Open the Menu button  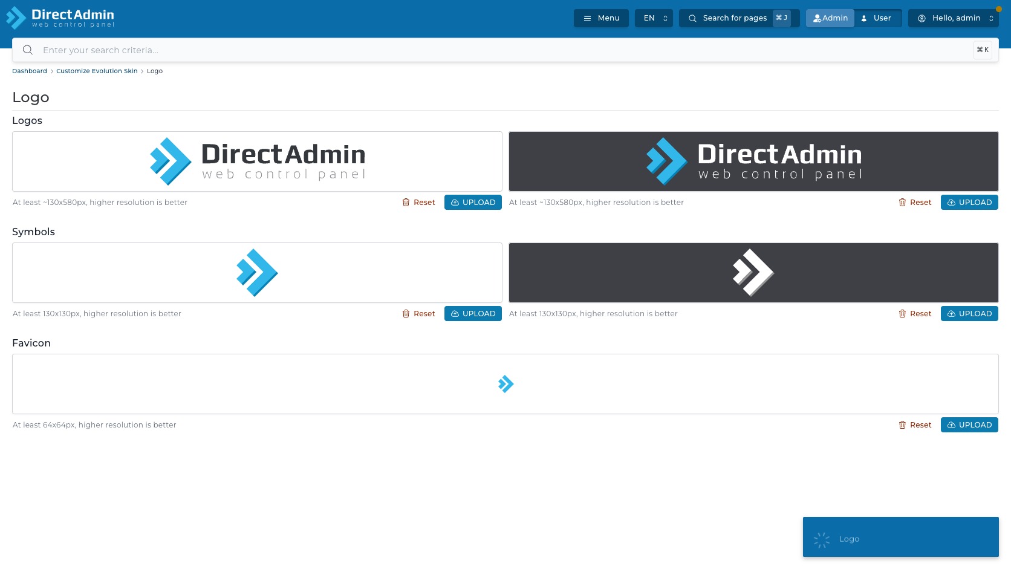[601, 18]
